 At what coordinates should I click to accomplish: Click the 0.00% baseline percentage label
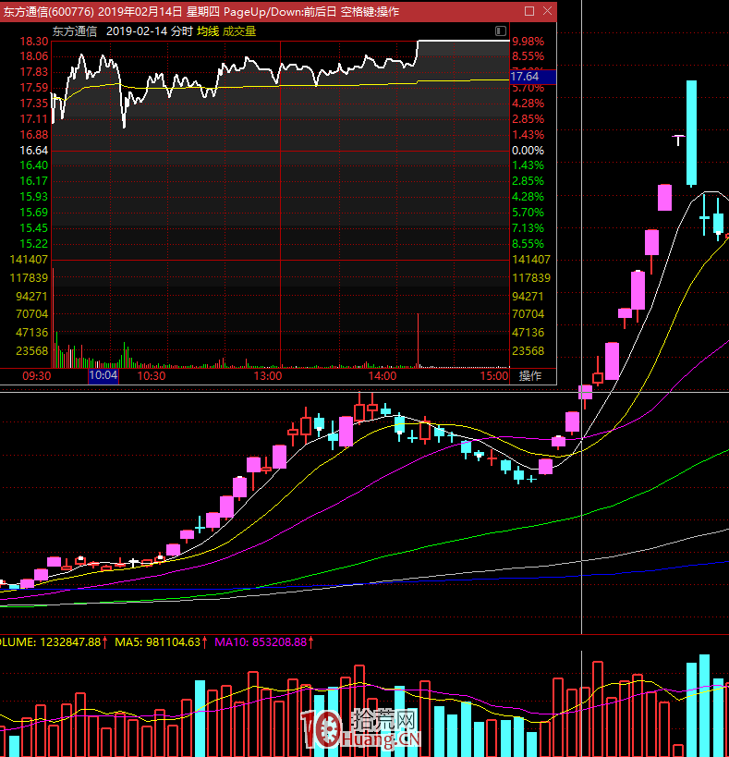pos(528,151)
